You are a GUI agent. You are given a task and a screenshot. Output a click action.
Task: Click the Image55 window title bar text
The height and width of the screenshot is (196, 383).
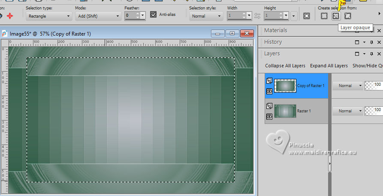(50, 34)
